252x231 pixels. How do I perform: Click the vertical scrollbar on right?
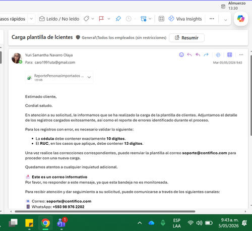click(251, 95)
